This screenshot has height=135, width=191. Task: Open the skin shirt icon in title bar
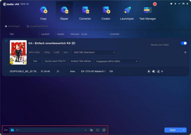pos(171,4)
